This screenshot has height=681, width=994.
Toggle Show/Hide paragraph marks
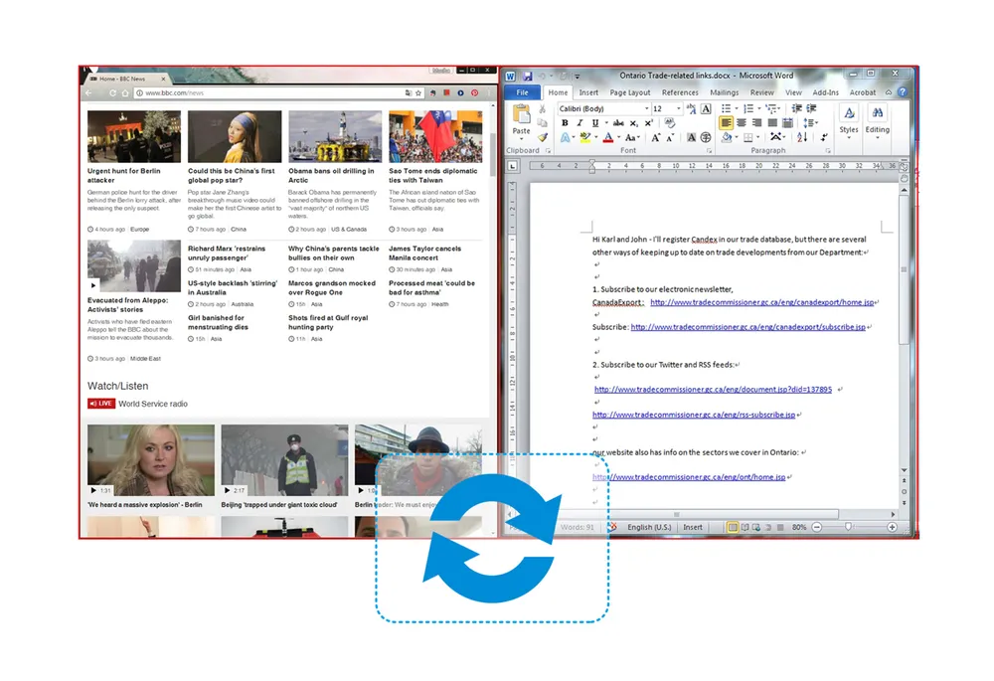[824, 137]
